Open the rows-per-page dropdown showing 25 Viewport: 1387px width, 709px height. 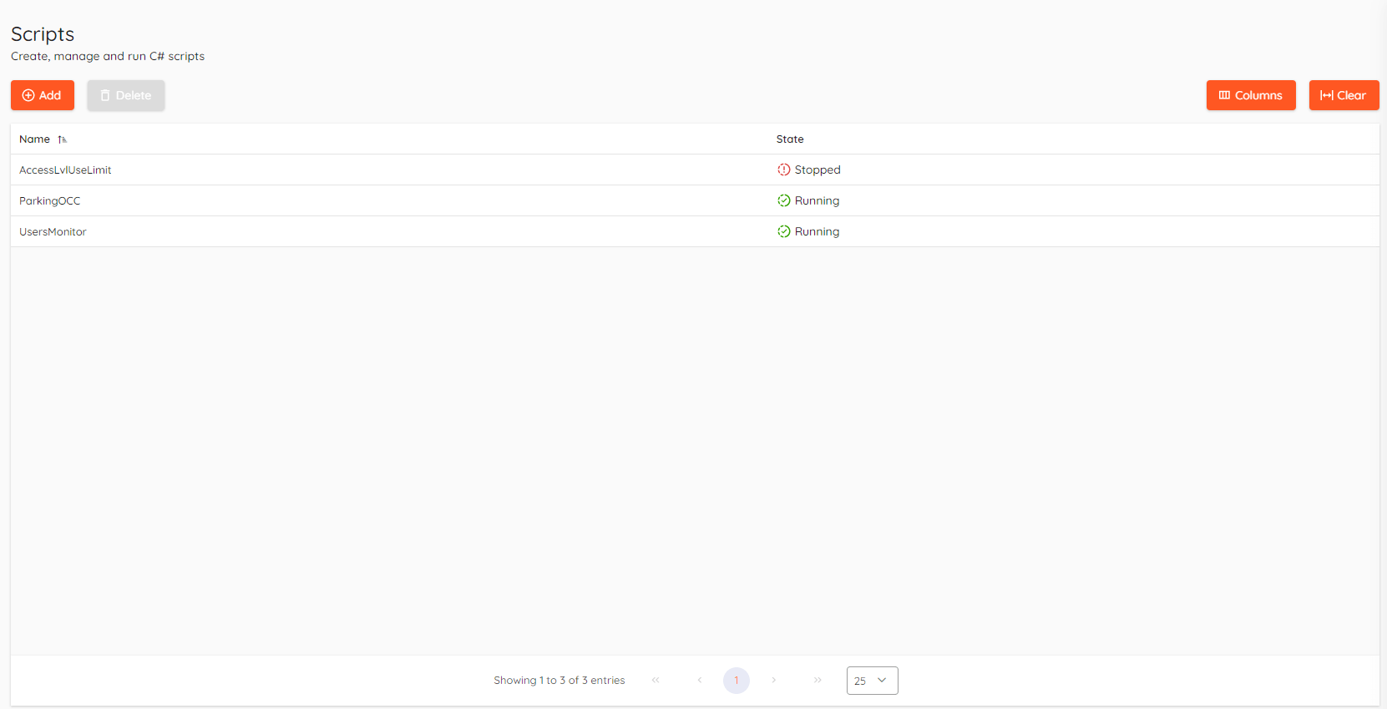tap(873, 681)
